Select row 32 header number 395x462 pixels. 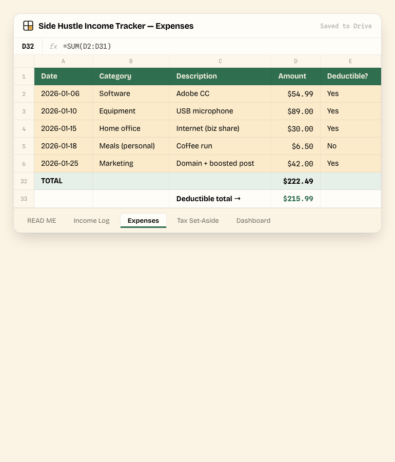pyautogui.click(x=24, y=181)
